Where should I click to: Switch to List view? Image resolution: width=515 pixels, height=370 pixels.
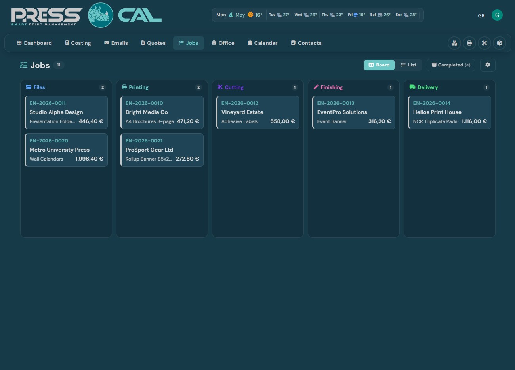[408, 65]
